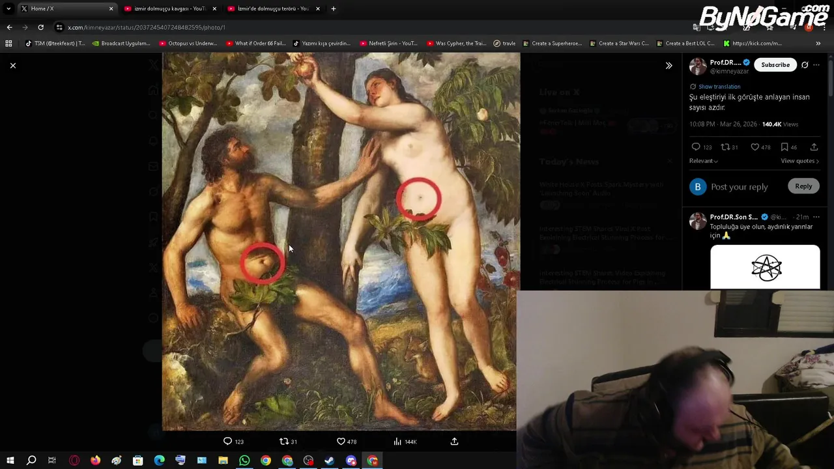The width and height of the screenshot is (834, 469).
Task: Open TSM (@teekfeast) bookmark
Action: [x=55, y=44]
